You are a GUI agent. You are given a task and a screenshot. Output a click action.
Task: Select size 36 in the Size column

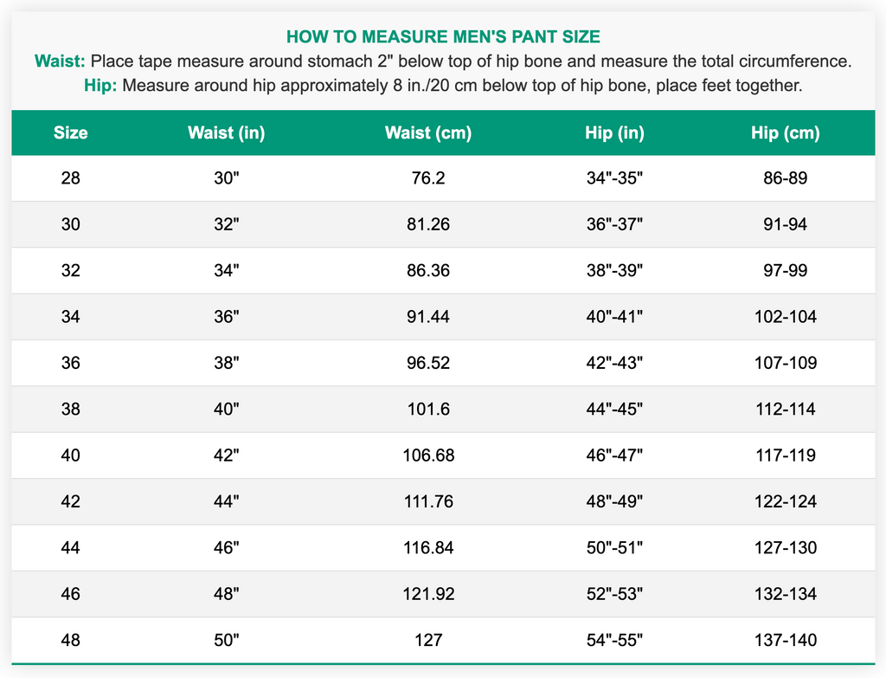tap(71, 363)
